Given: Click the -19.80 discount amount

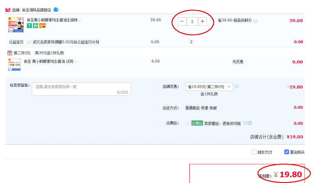Looking at the screenshot, I should coord(295,87).
